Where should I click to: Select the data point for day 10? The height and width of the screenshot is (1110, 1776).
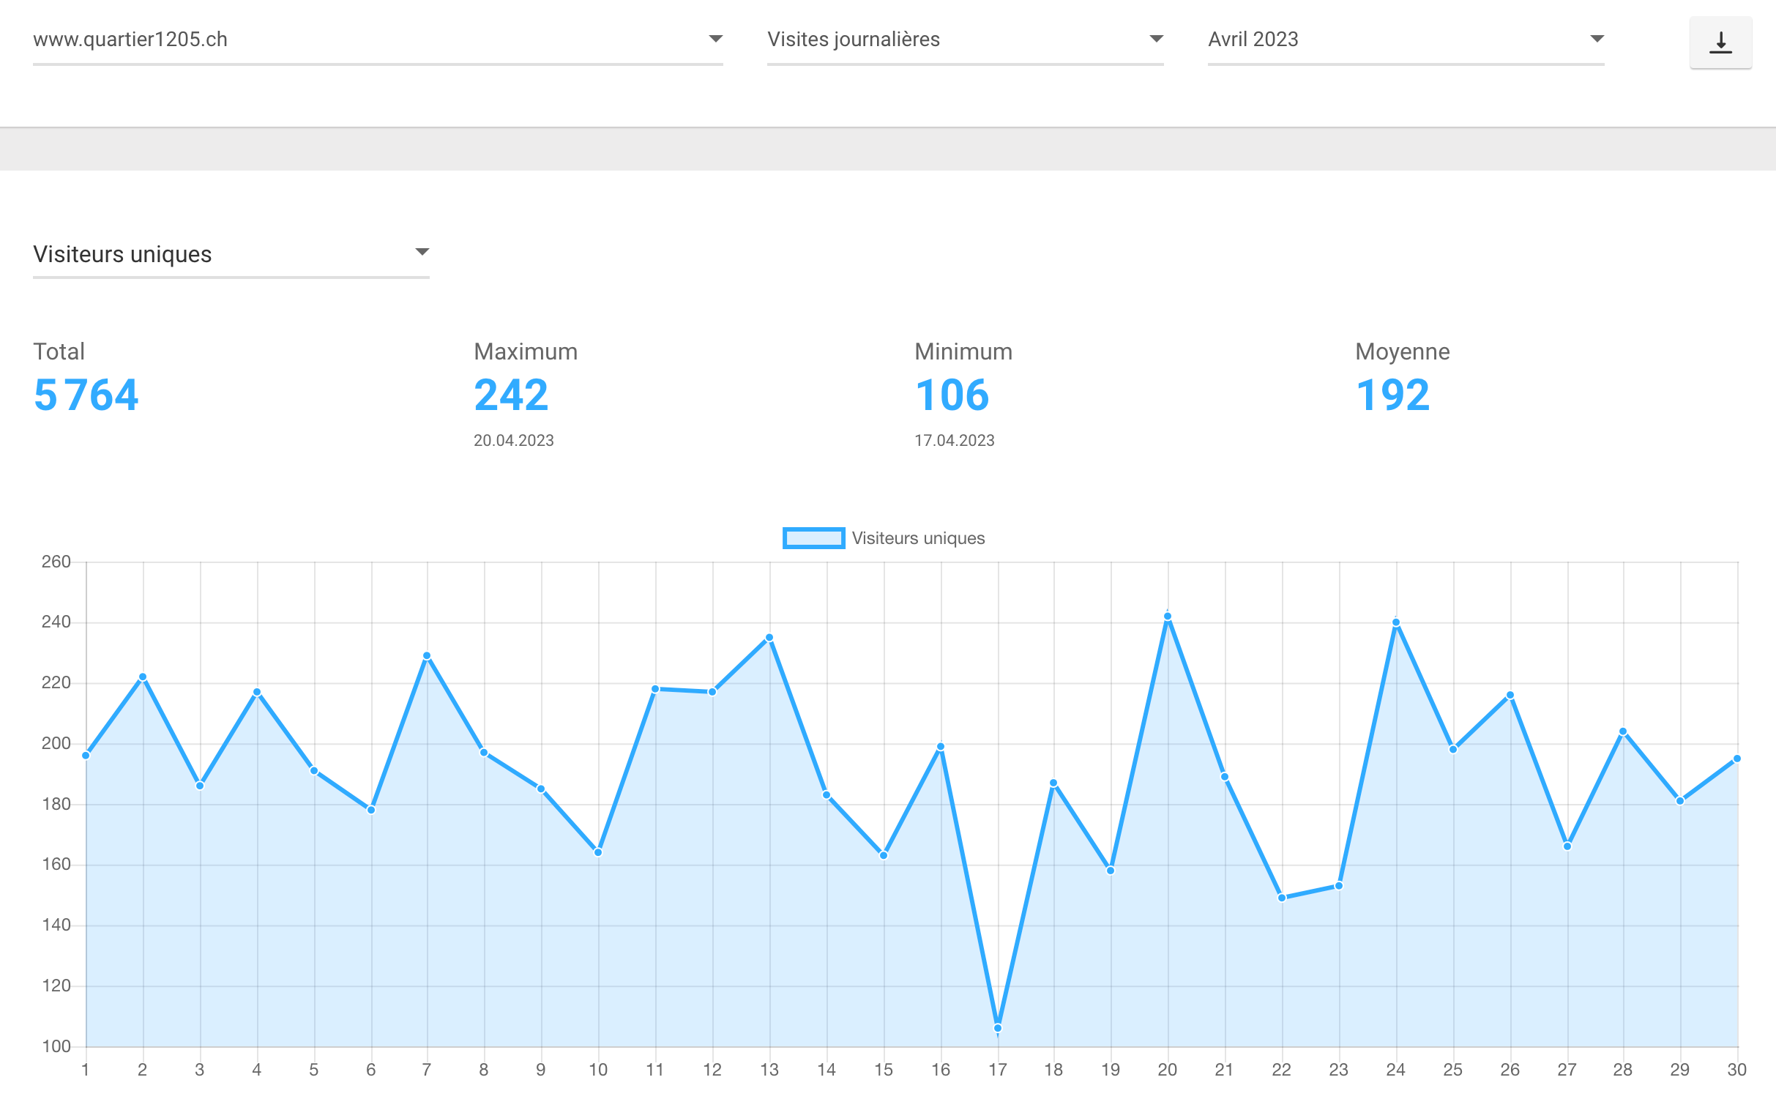tap(598, 852)
